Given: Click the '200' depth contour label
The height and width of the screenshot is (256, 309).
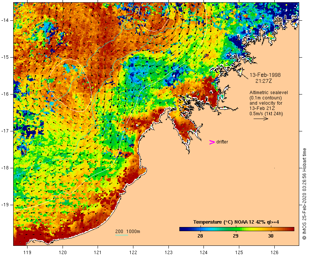Looking at the screenshot, I should 119,232.
